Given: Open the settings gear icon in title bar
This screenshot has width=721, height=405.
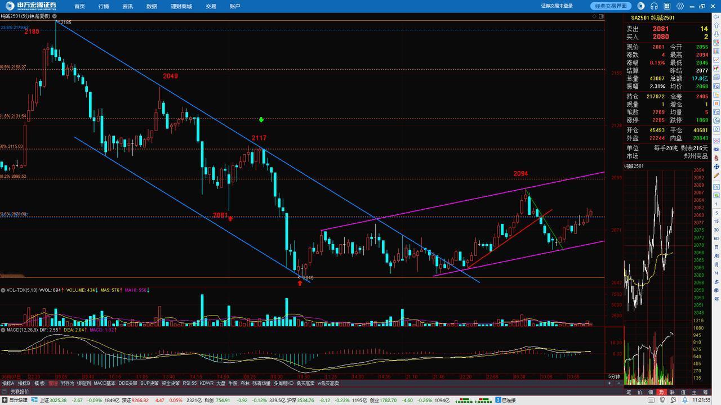Looking at the screenshot, I should (x=680, y=6).
